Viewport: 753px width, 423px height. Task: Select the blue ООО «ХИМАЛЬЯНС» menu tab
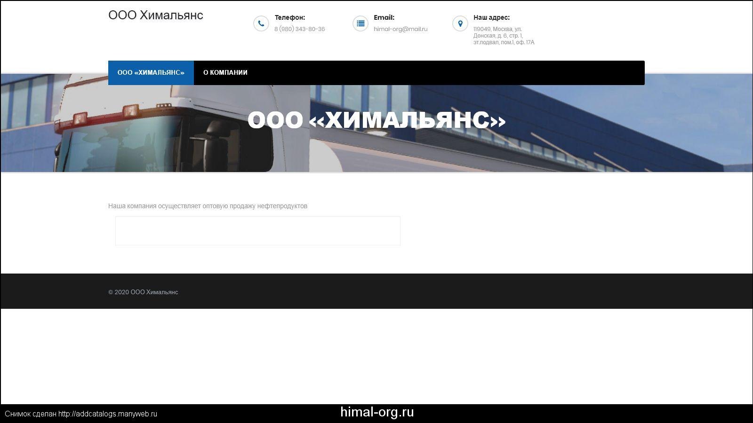click(151, 73)
